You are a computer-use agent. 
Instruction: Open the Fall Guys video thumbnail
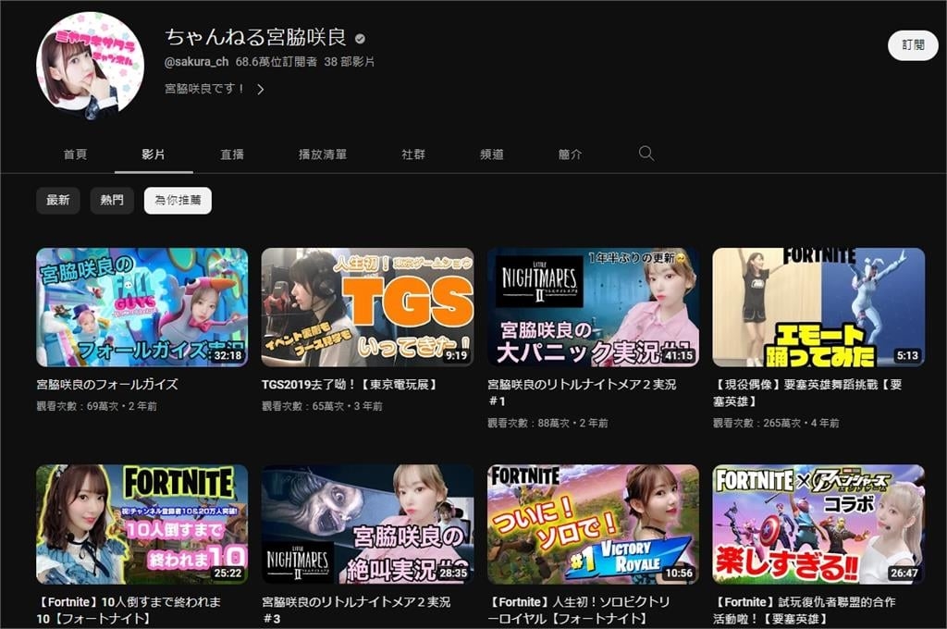[x=141, y=307]
